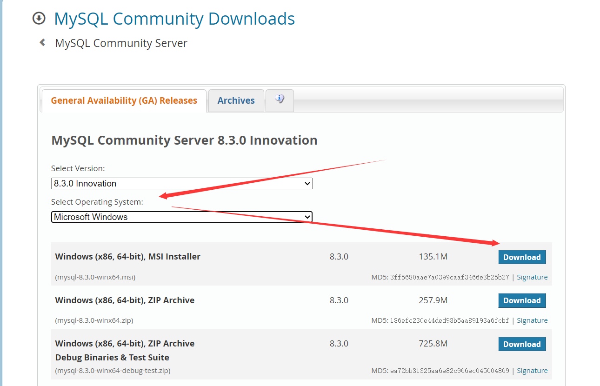Click the 'Debug Binaries & Test Suite' label

coord(112,358)
